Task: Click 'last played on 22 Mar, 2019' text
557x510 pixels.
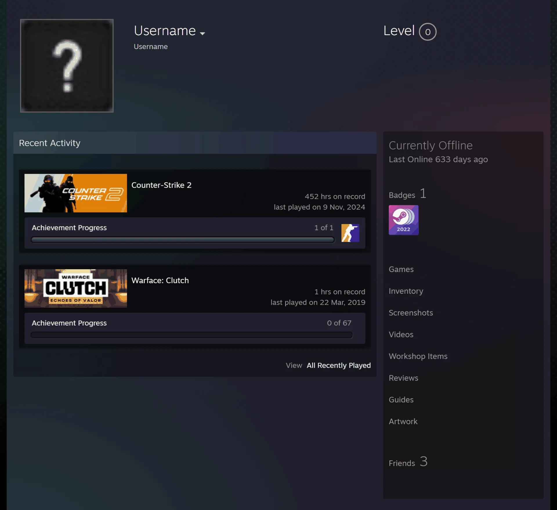Action: click(318, 303)
